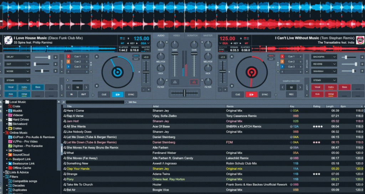
Task: Click the left deck play/pause button
Action: tap(117, 94)
